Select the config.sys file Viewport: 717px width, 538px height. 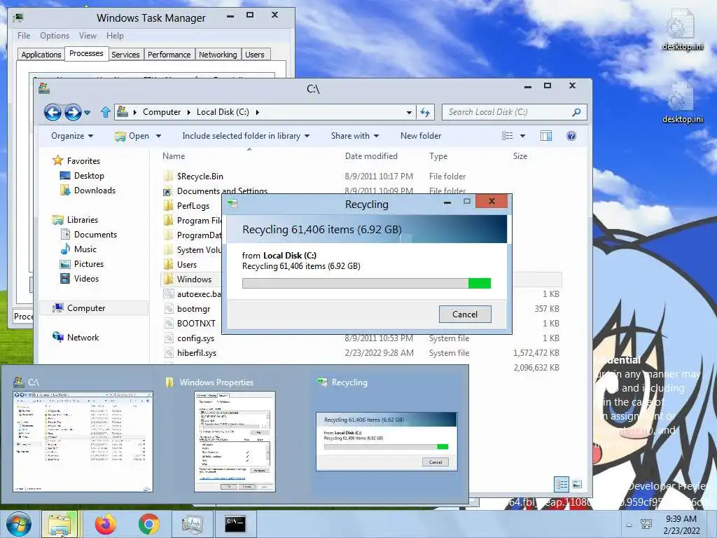coord(195,338)
